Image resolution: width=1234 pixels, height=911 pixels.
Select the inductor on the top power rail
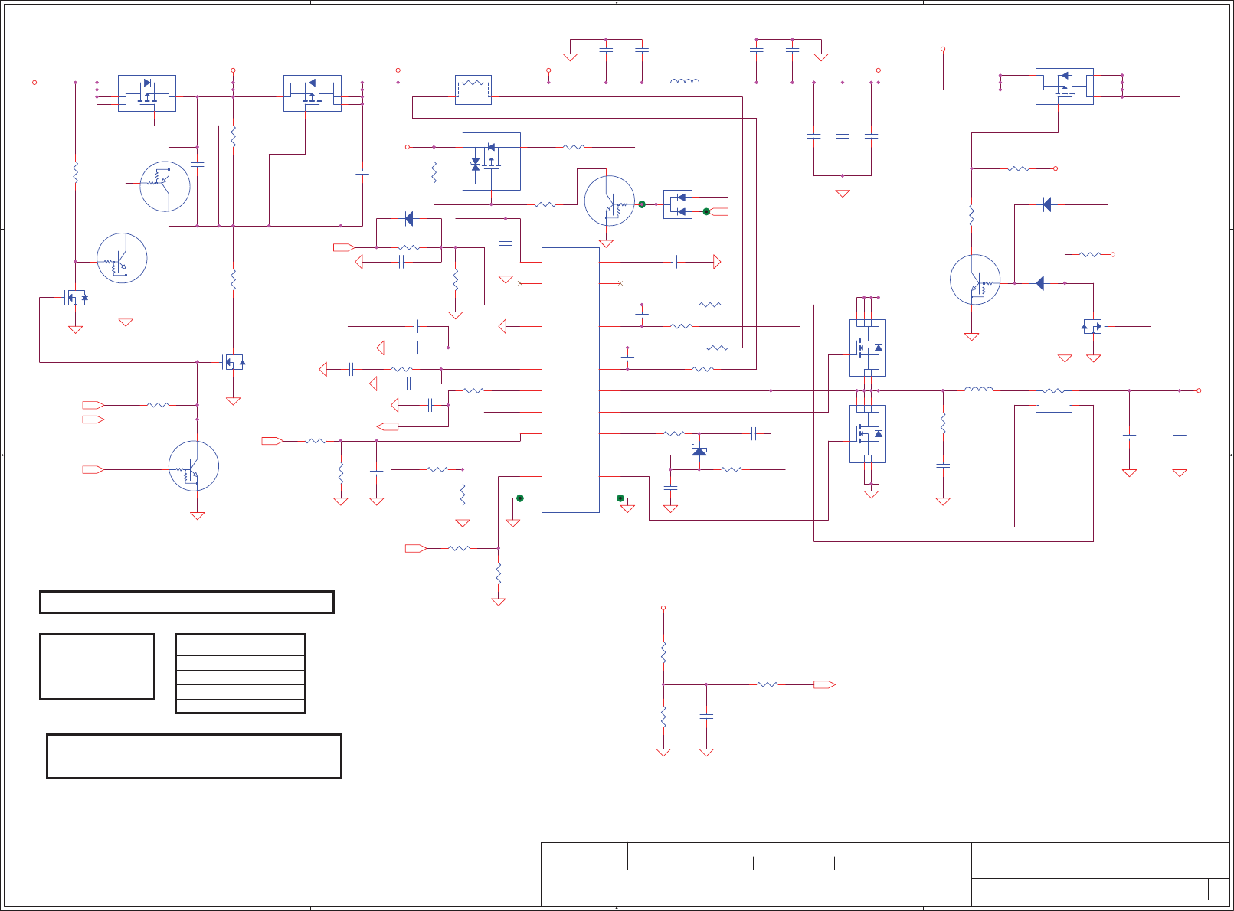pyautogui.click(x=685, y=80)
